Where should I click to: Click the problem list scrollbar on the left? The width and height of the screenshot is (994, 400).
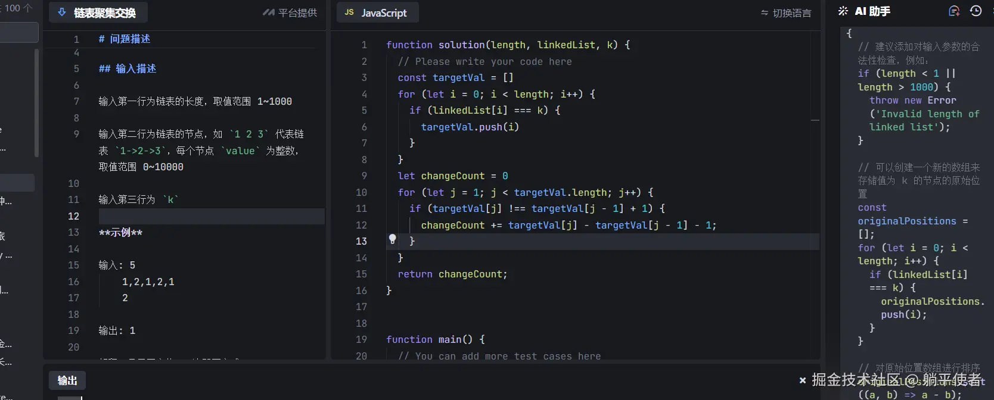(x=36, y=101)
